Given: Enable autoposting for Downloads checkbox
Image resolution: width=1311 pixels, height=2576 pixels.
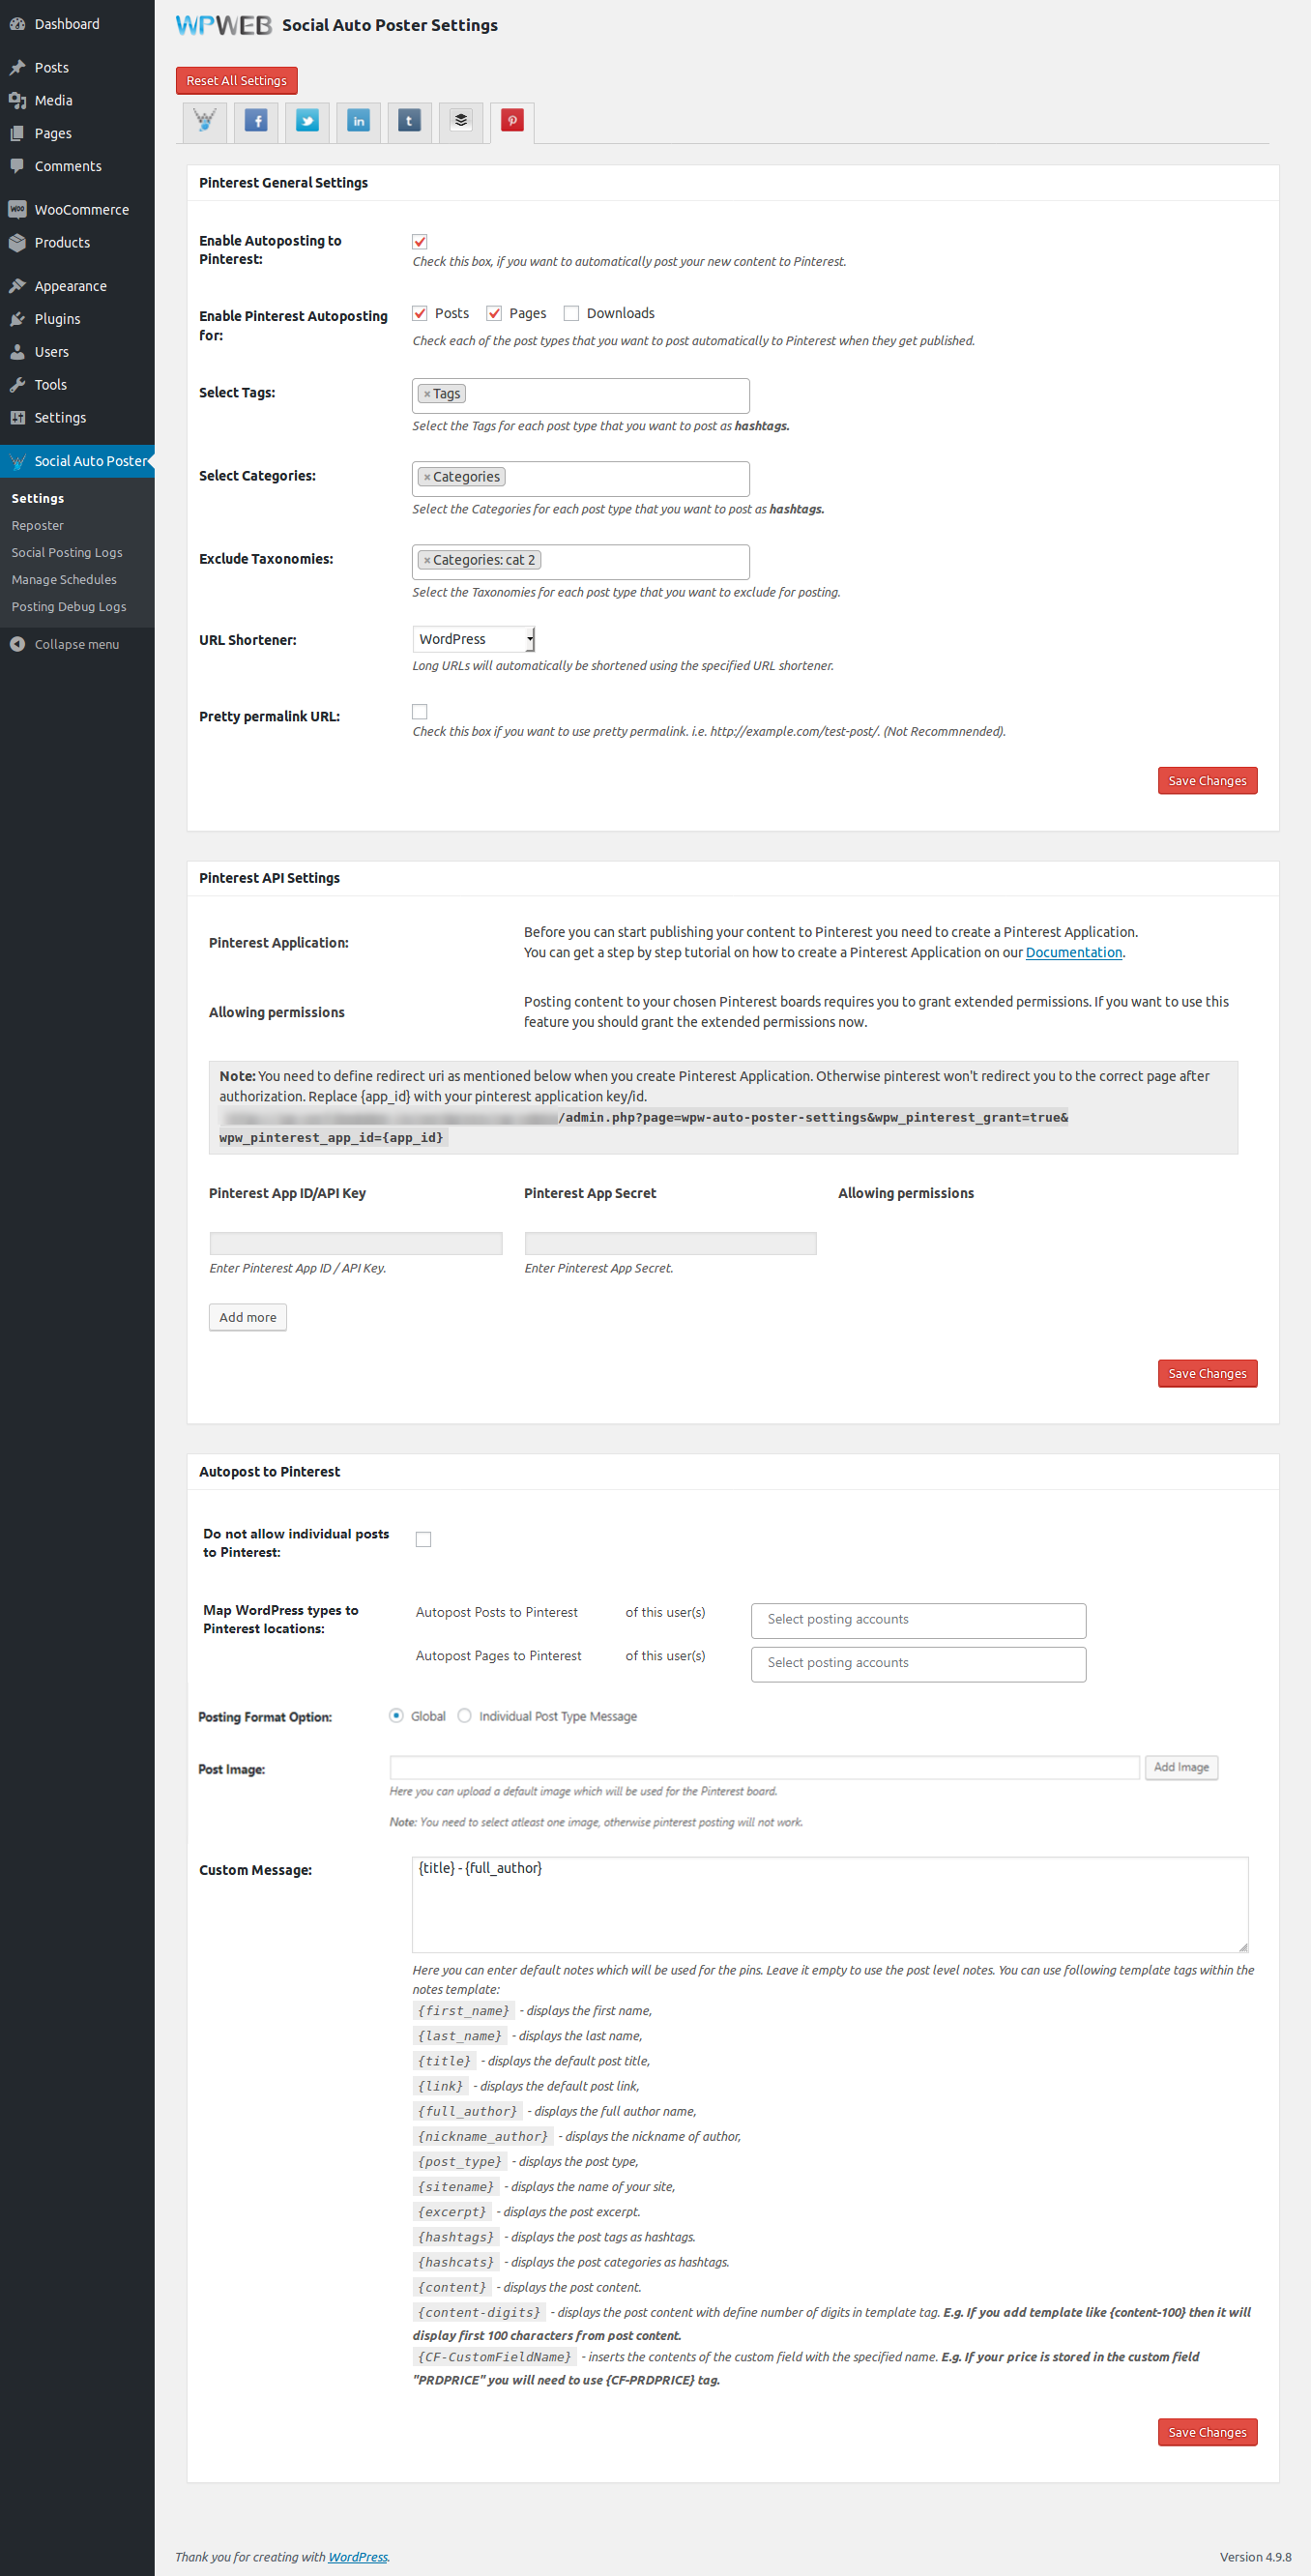Looking at the screenshot, I should pyautogui.click(x=571, y=313).
